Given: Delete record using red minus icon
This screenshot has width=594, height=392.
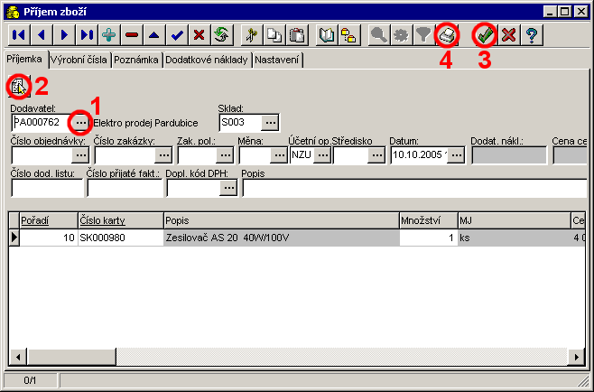Looking at the screenshot, I should pyautogui.click(x=133, y=35).
